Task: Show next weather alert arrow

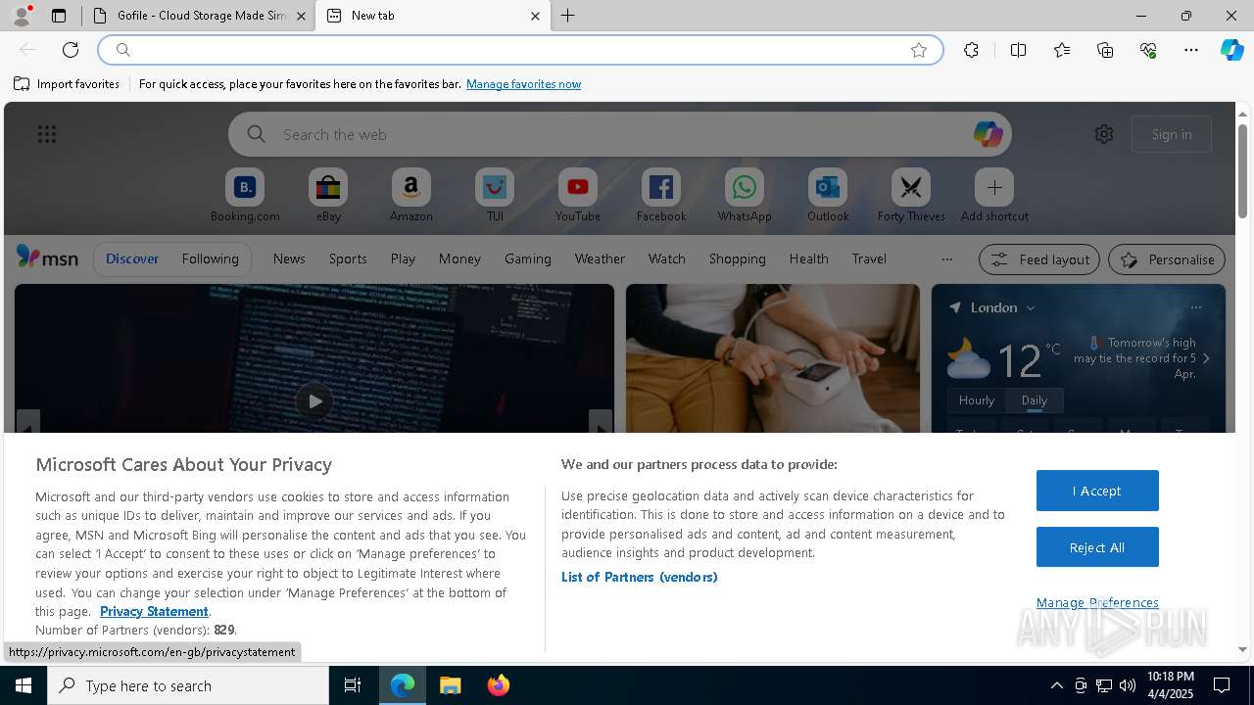Action: pos(1206,358)
